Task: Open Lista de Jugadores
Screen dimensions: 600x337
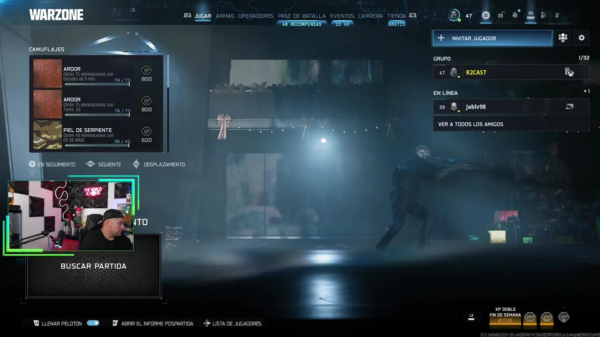Action: point(237,323)
